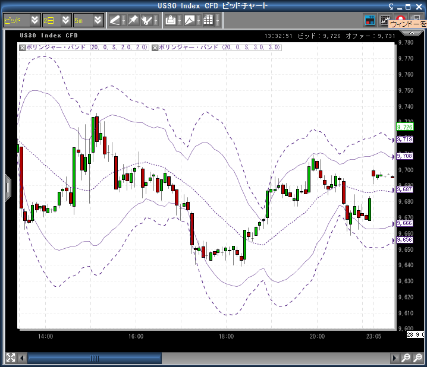Screen dimensions: 427x367
Task: Remove Bollinger Band (20, 0, S, 3.0, 3.0) indicator
Action: pos(155,47)
